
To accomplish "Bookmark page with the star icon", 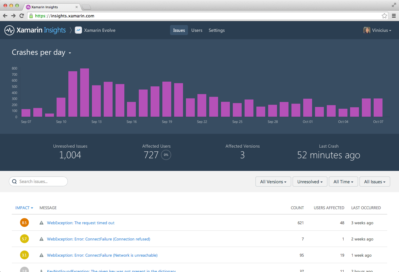I will click(x=384, y=16).
